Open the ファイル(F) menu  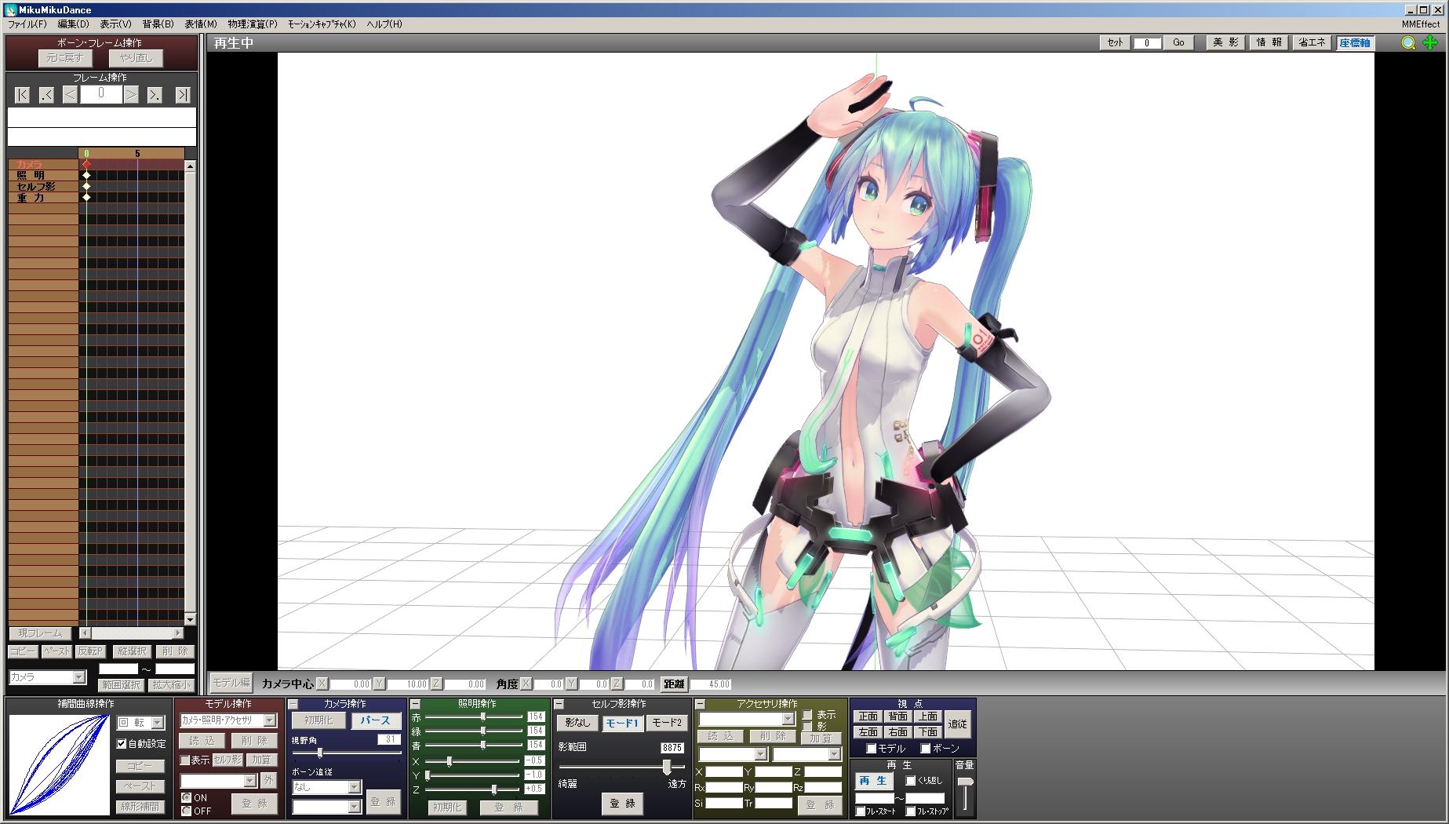tap(26, 24)
